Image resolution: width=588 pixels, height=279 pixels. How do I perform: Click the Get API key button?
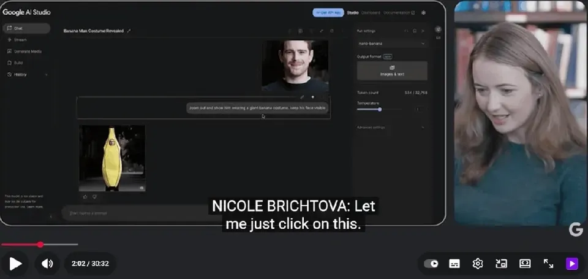coord(328,12)
